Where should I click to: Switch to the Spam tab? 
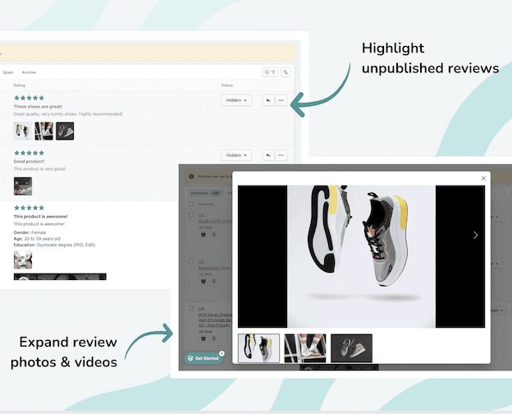pyautogui.click(x=7, y=72)
